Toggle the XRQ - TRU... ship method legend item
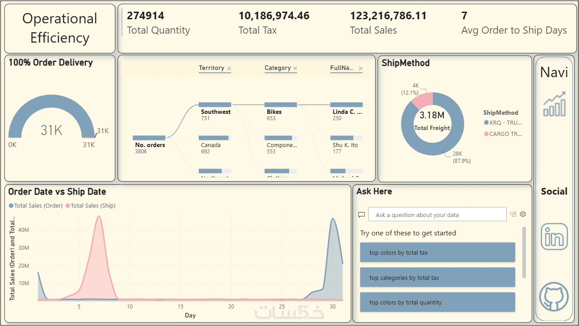Screen dimensions: 579x326 point(503,122)
